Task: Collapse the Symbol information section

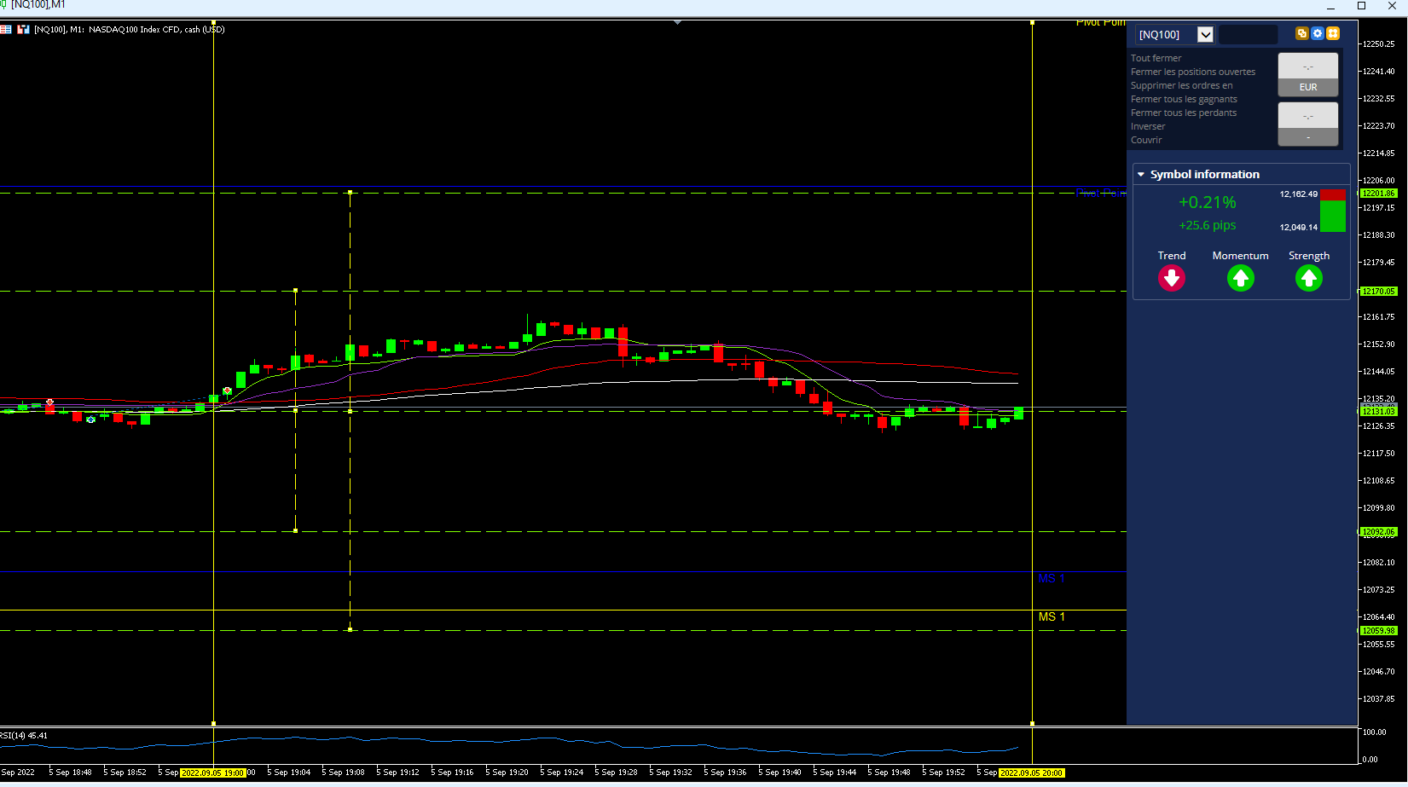Action: [1141, 174]
